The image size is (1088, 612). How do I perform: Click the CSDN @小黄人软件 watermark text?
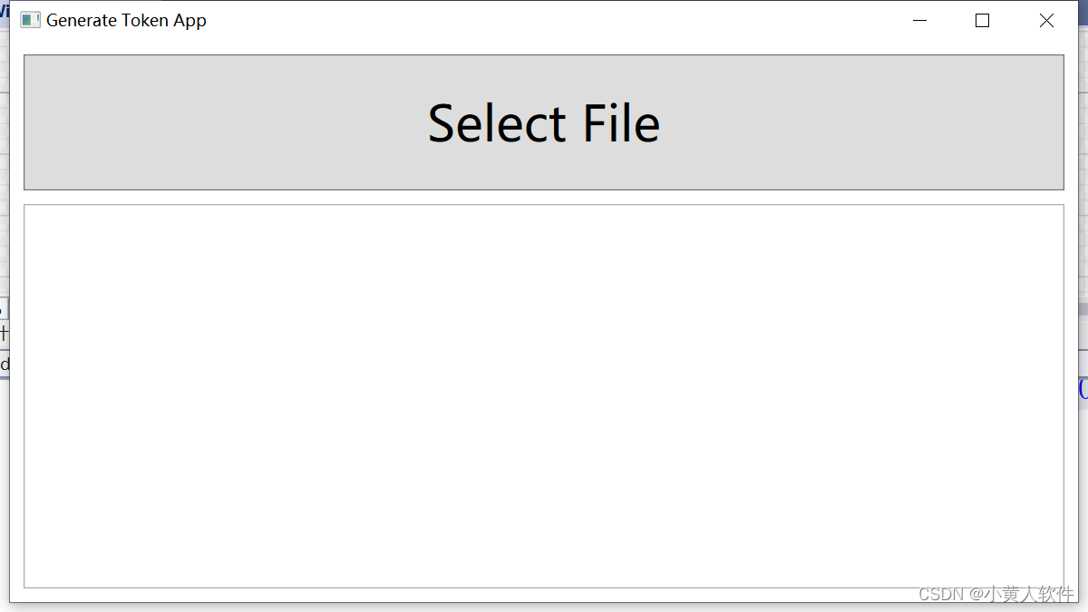(x=996, y=595)
